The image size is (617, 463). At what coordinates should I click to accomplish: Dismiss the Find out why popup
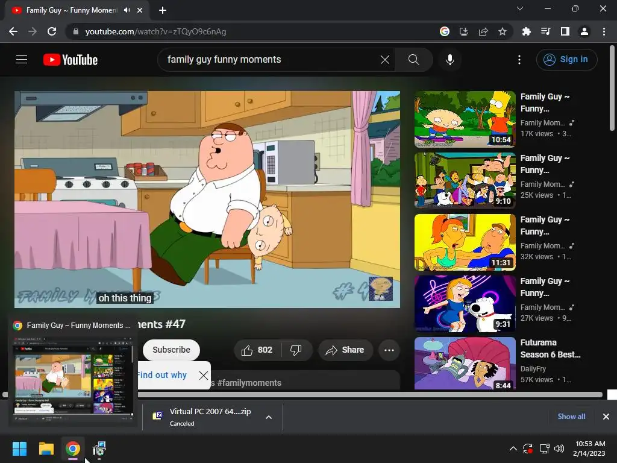pos(204,375)
